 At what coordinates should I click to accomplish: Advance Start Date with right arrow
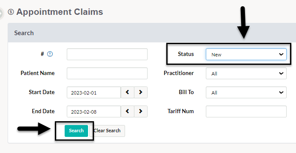coord(141,92)
